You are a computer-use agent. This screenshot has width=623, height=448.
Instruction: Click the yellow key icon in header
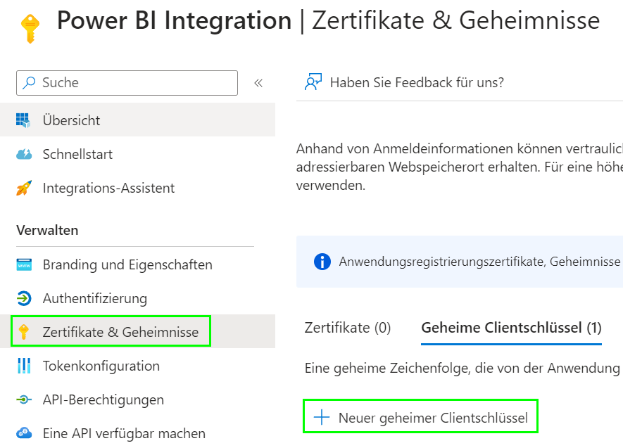coord(30,27)
